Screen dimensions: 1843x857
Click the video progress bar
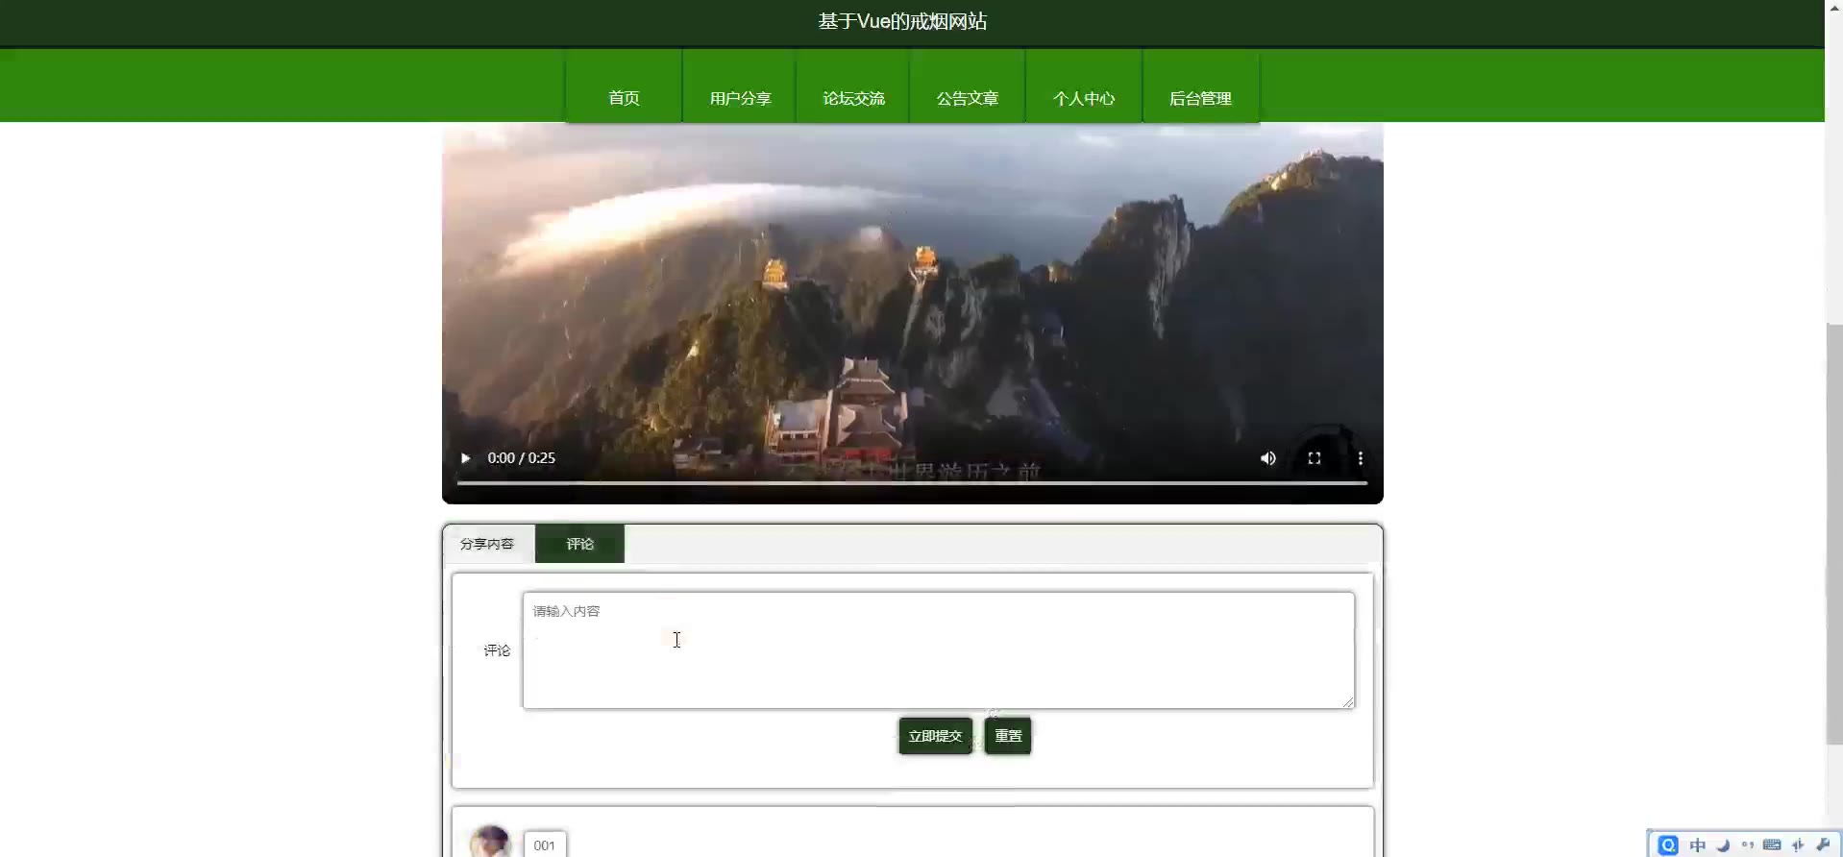[911, 483]
